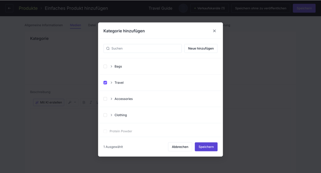
Task: Expand the Travel category chevron
Action: click(x=111, y=83)
